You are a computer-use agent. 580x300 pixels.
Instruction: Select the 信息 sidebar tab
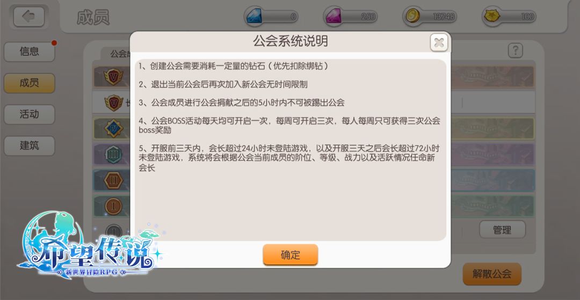pyautogui.click(x=29, y=52)
